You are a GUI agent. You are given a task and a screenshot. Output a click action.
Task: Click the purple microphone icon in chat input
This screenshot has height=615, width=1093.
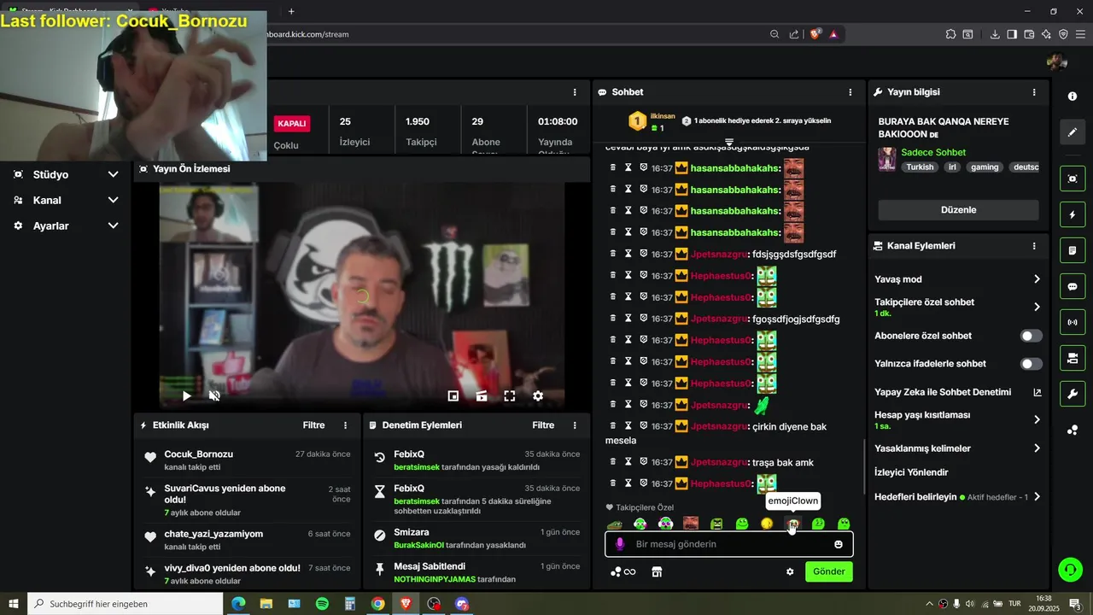tap(620, 544)
